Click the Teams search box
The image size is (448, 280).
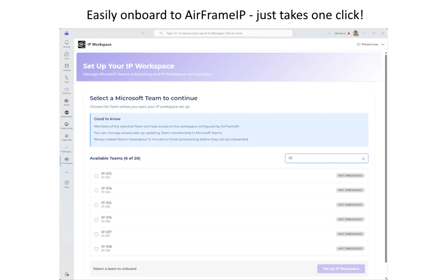[223, 33]
